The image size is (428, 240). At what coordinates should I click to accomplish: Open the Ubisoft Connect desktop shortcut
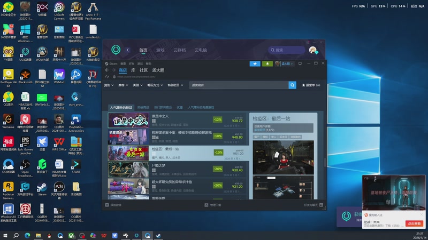click(59, 11)
